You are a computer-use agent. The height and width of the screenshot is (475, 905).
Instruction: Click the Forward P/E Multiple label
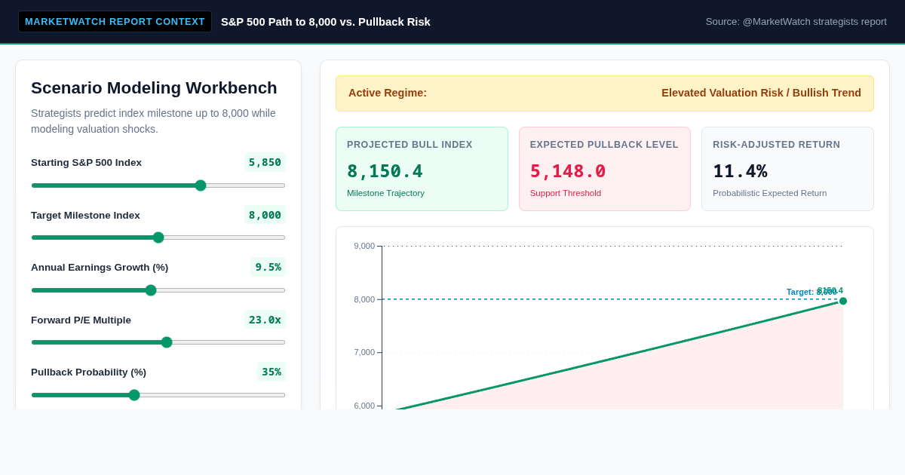click(x=81, y=320)
